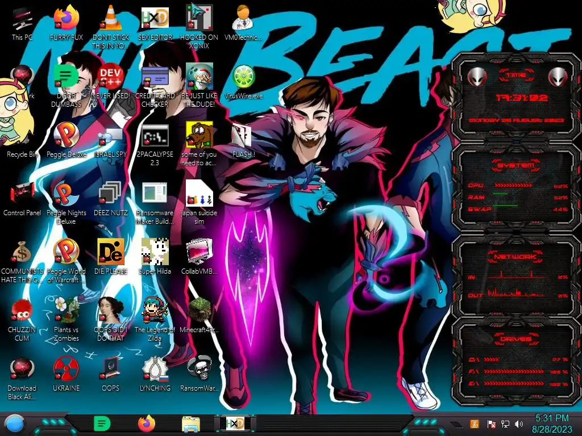
Task: Open the network status tray icon
Action: (505, 424)
